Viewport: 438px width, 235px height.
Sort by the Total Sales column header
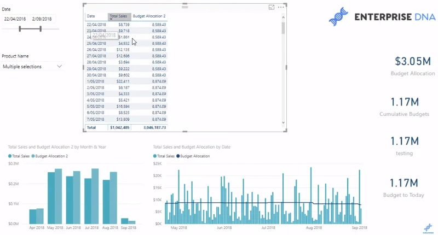click(x=119, y=16)
